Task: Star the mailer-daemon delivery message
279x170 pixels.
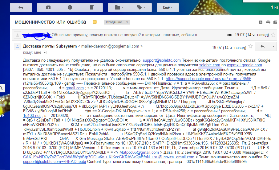Action: [x=250, y=46]
